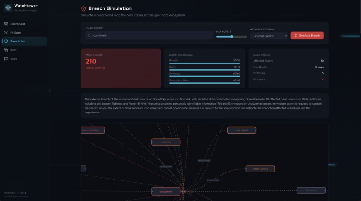Click the Platforms count value 5
The width and height of the screenshot is (361, 201).
[323, 73]
